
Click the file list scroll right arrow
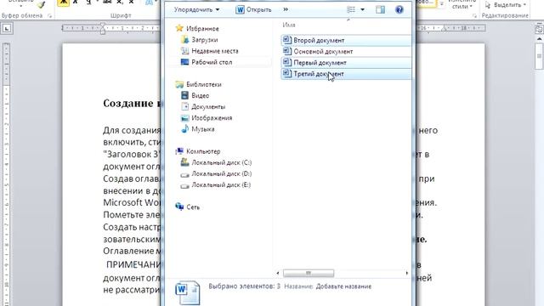(406, 274)
